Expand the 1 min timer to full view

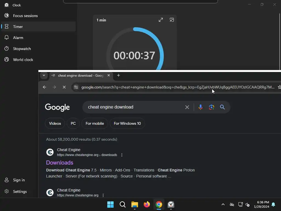[161, 20]
